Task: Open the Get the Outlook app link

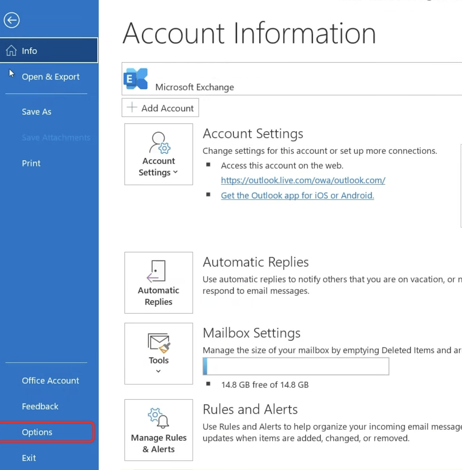Action: [x=297, y=196]
